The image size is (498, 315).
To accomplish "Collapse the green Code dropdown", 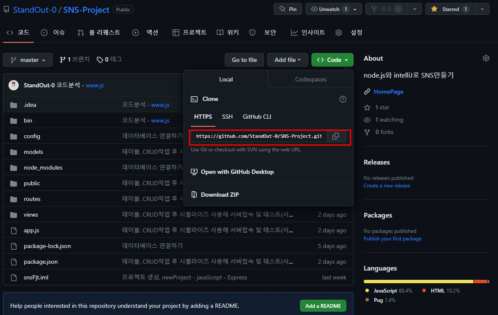I will [332, 60].
